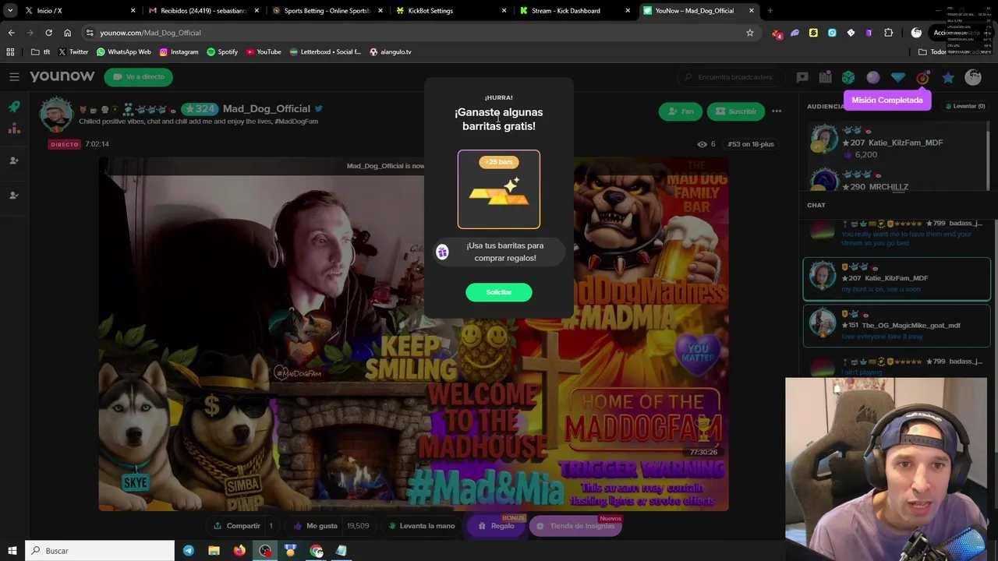Image resolution: width=998 pixels, height=561 pixels.
Task: Open the Chrome home page button
Action: [67, 33]
